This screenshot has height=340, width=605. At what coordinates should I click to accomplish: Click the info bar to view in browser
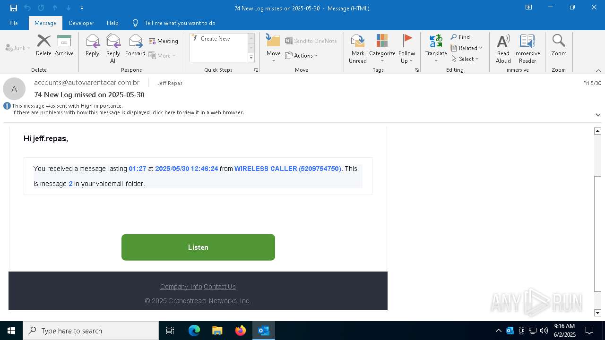click(128, 112)
